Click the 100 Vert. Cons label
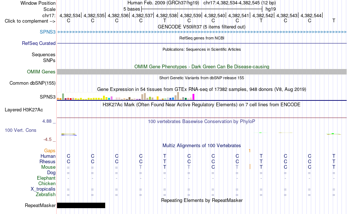This screenshot has width=347, height=214. point(20,130)
